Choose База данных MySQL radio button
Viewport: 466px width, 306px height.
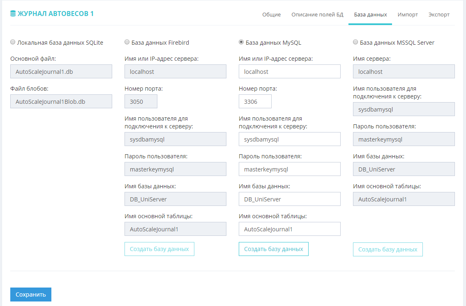click(241, 42)
